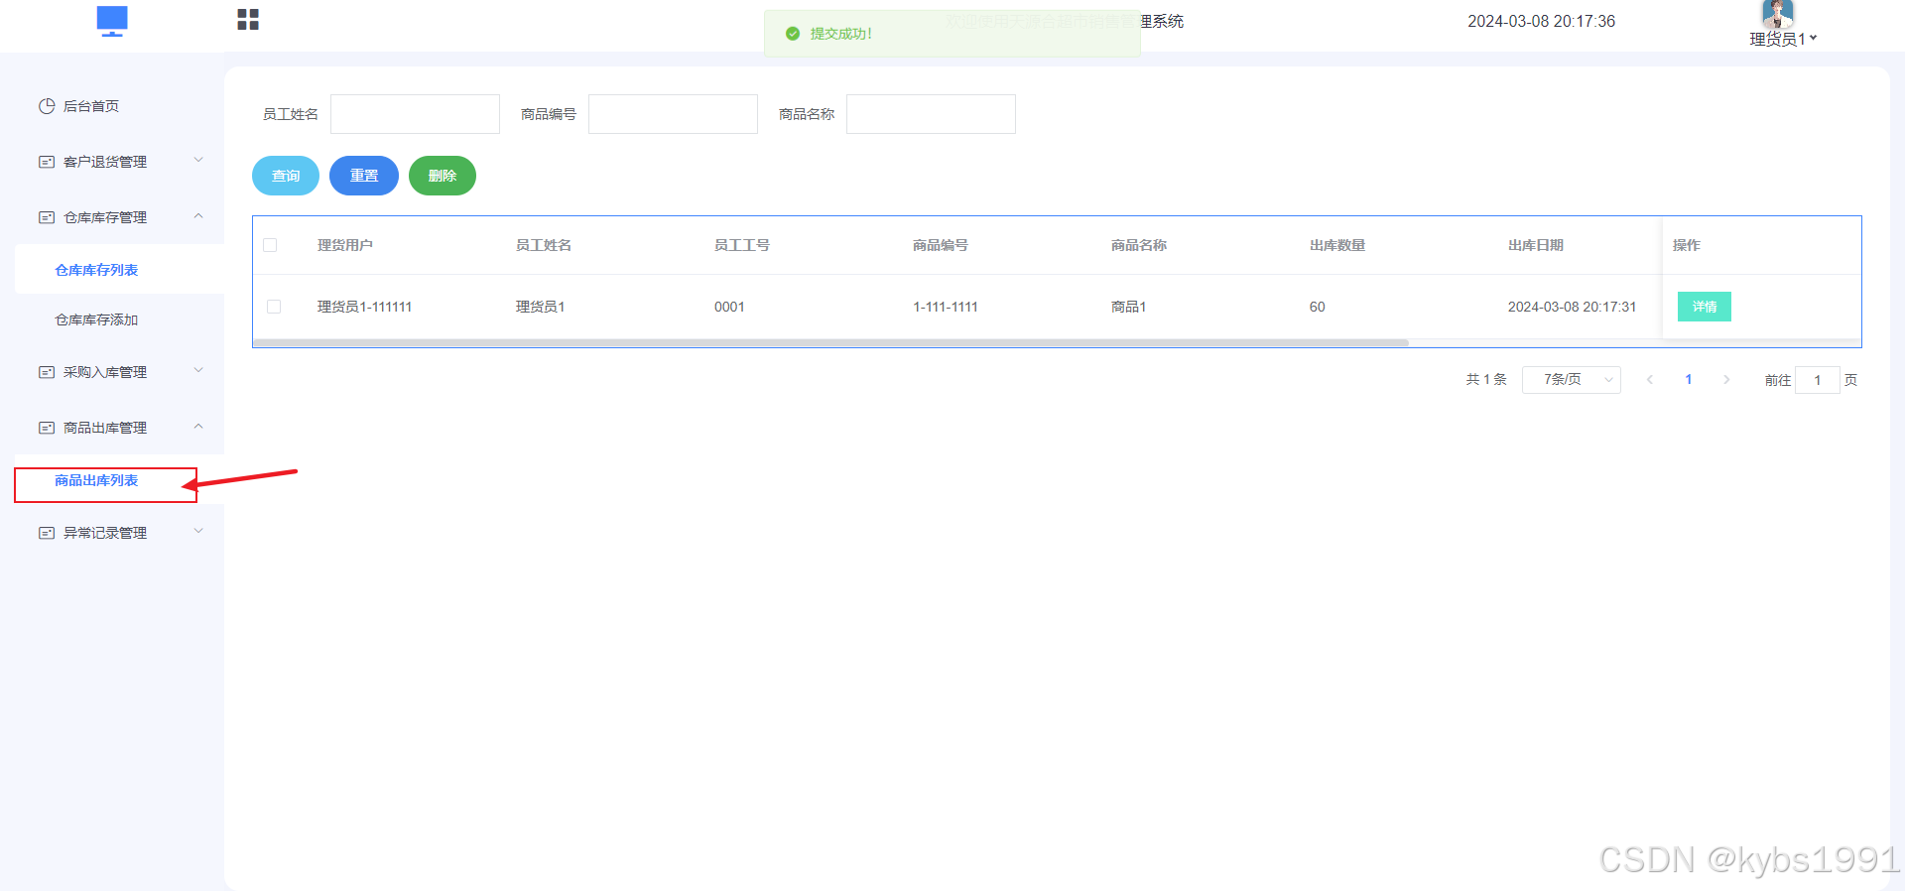Collapse the 仓库库存管理 submenu arrow
Screen dimensions: 1905x891
pyautogui.click(x=198, y=215)
